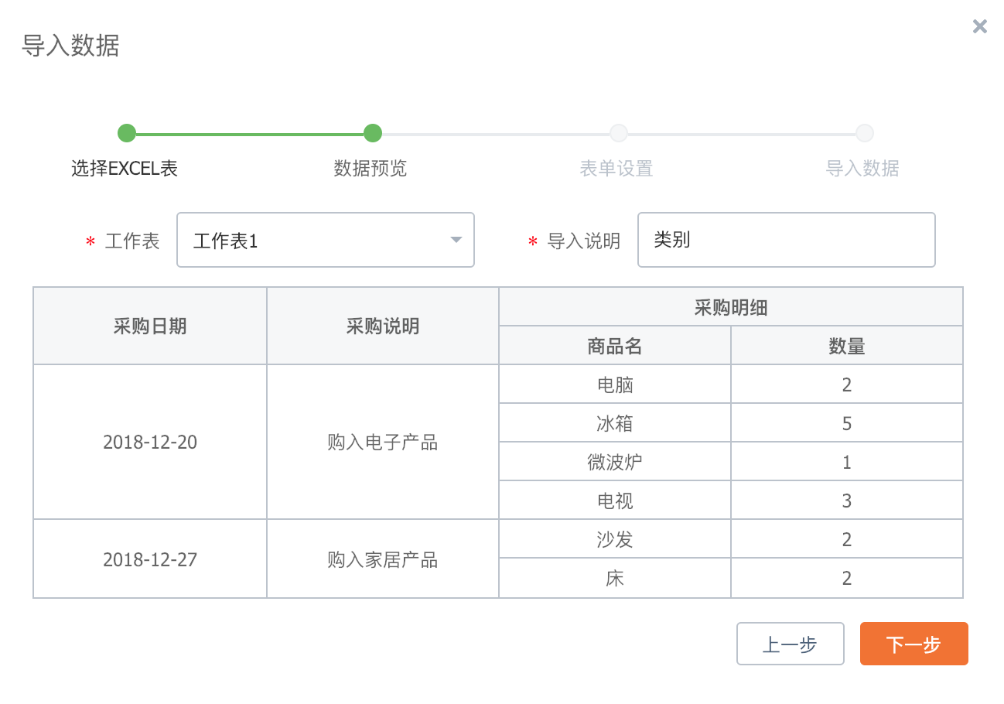Image resolution: width=1004 pixels, height=704 pixels.
Task: Open the 工作表 dropdown arrow
Action: click(456, 240)
